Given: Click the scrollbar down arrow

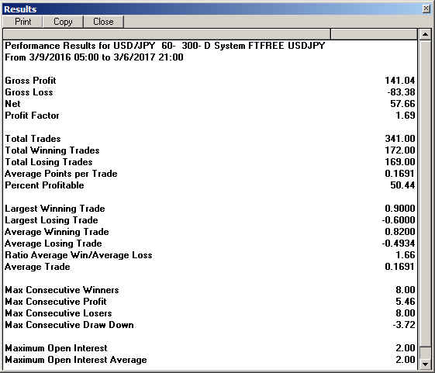Looking at the screenshot, I should coord(425,364).
